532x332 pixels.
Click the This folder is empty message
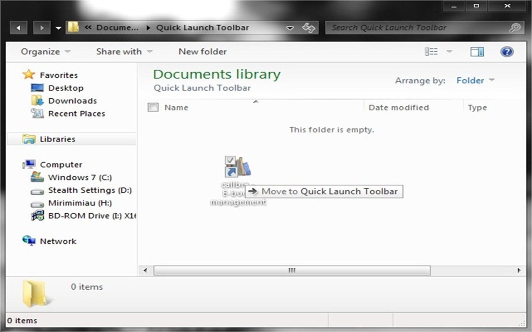pyautogui.click(x=332, y=130)
